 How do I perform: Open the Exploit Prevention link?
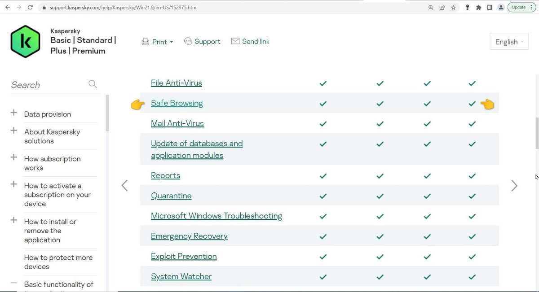tap(184, 256)
